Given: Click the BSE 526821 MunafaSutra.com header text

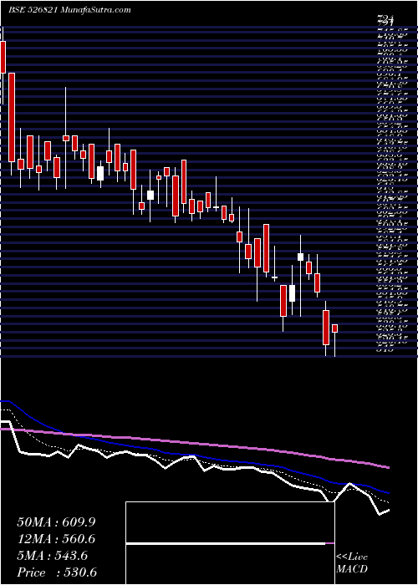Looking at the screenshot, I should point(69,10).
